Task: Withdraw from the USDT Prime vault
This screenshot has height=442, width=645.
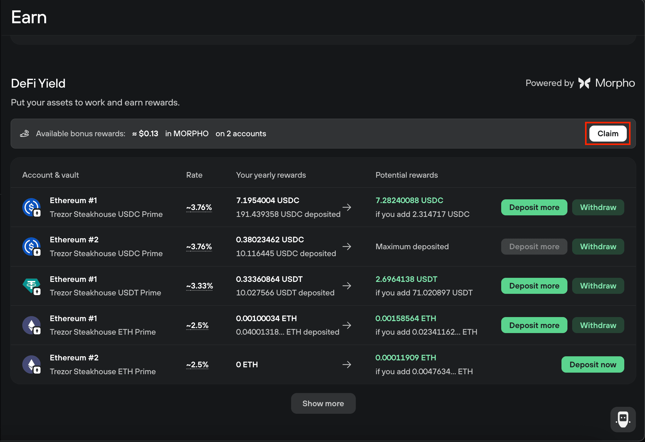Action: pos(598,286)
